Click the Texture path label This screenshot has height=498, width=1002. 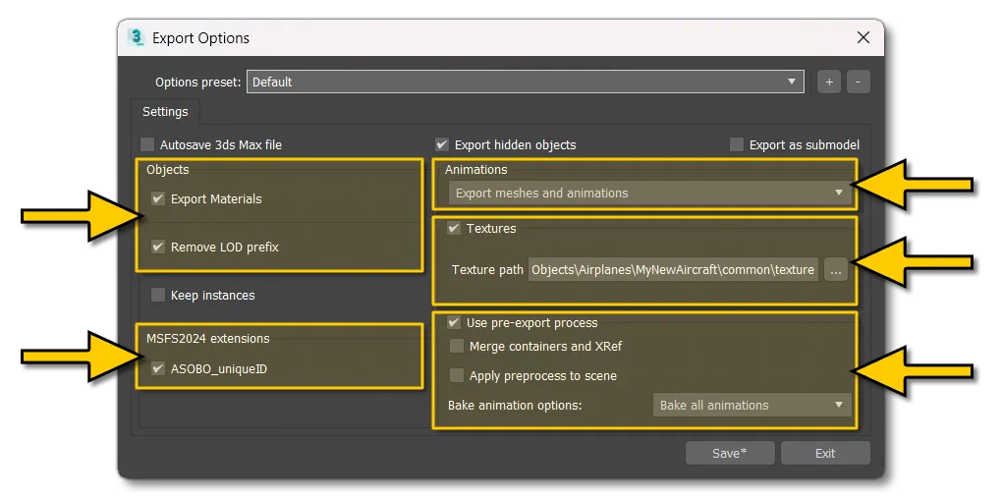coord(487,270)
